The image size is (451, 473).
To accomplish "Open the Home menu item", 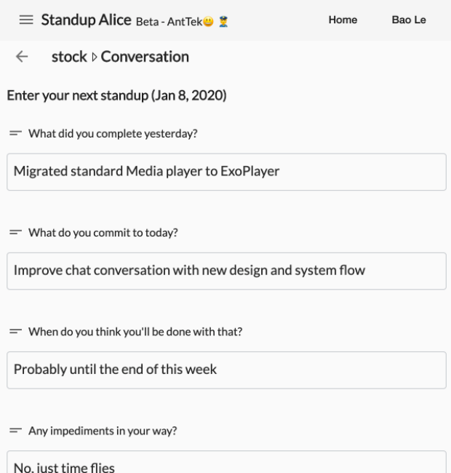I will 343,20.
